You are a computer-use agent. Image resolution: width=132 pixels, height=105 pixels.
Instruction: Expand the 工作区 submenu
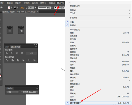[98, 13]
